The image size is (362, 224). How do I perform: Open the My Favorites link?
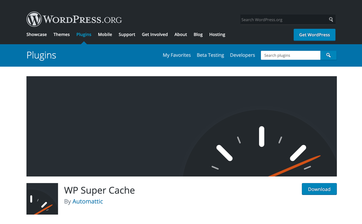click(x=177, y=55)
